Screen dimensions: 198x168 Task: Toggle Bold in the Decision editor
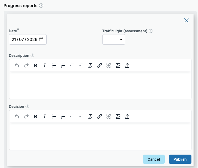pyautogui.click(x=35, y=116)
